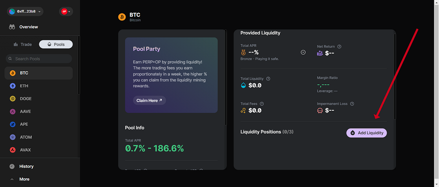This screenshot has width=439, height=187.
Task: Collapse the More section chevron
Action: tap(12, 179)
